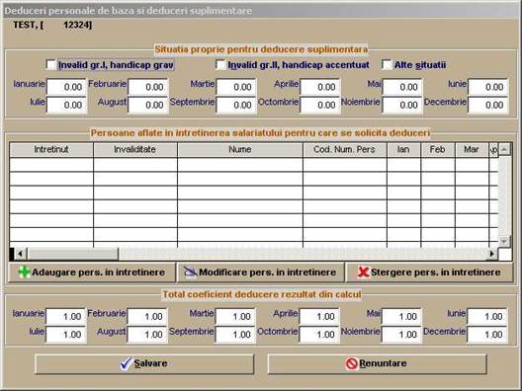Viewport: 522px width, 391px height.
Task: Click the Mar column header
Action: point(472,150)
